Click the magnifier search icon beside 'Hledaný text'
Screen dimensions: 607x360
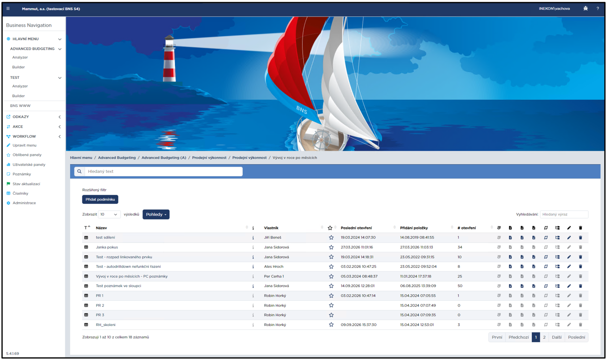79,172
